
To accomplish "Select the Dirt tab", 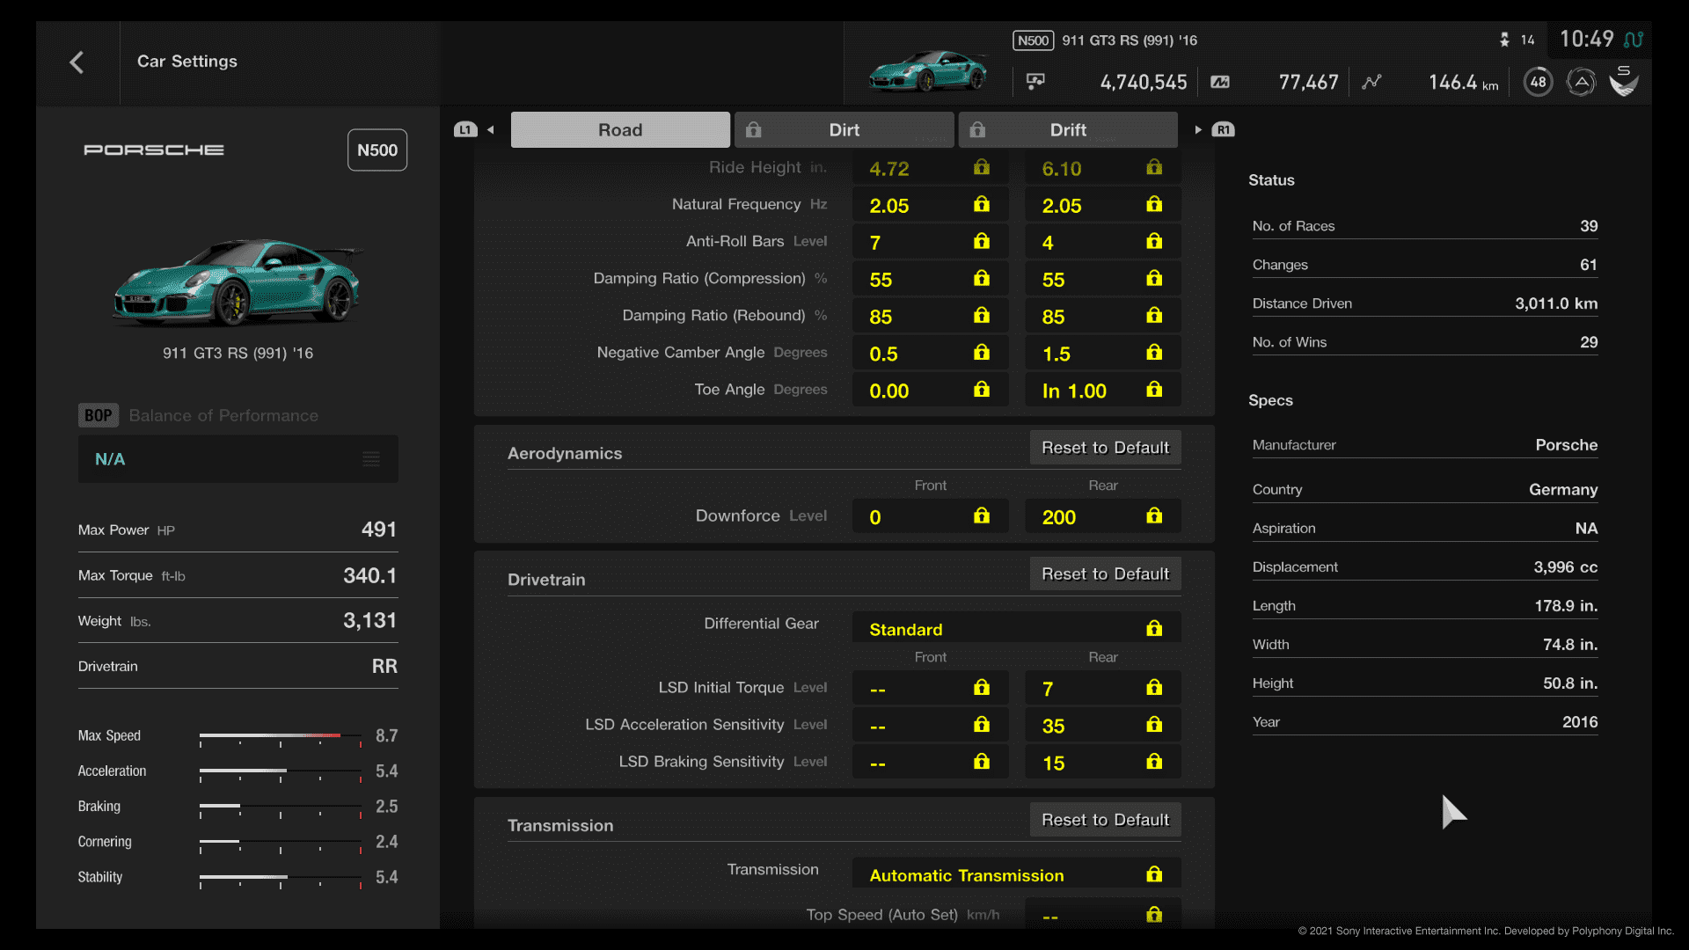I will pyautogui.click(x=844, y=130).
